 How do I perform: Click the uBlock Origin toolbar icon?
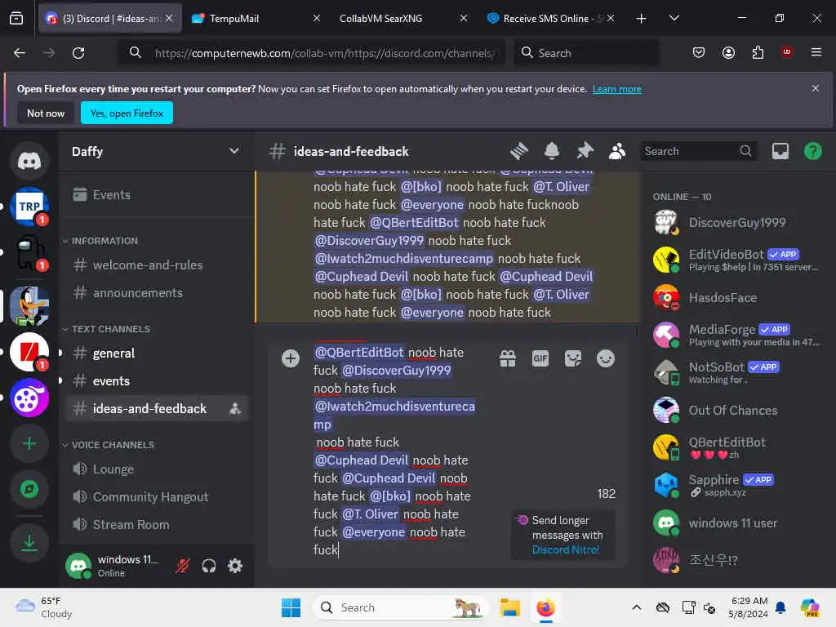click(x=787, y=52)
